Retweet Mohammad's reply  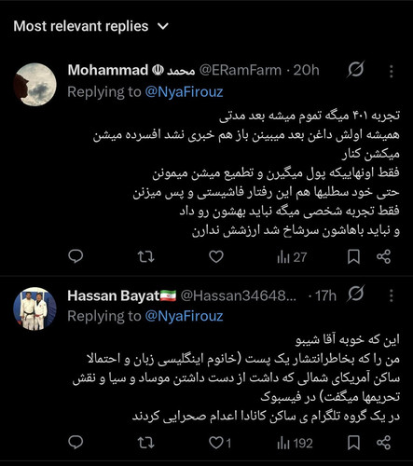tap(146, 257)
